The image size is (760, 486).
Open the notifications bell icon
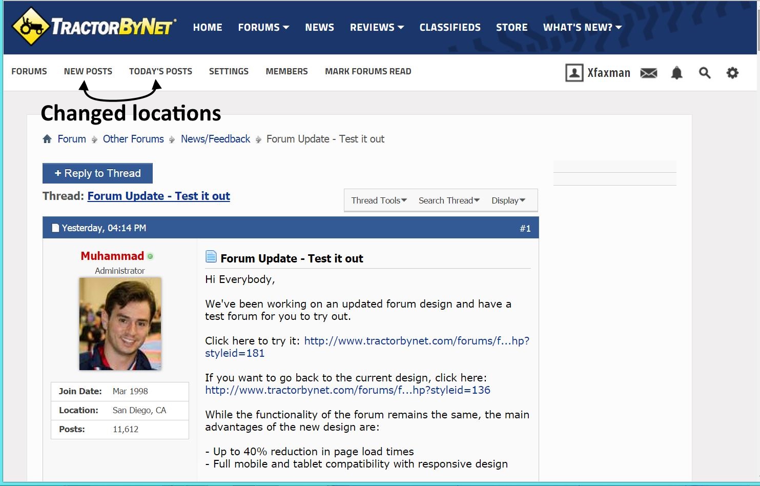pos(676,73)
